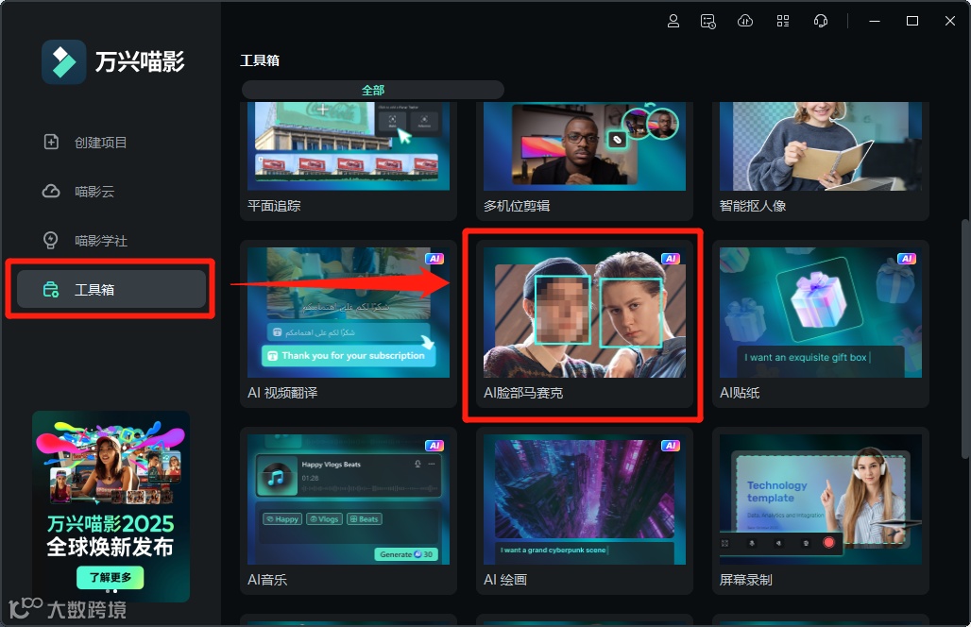Click the layout grid icon in the titlebar
The image size is (971, 627).
coord(782,21)
